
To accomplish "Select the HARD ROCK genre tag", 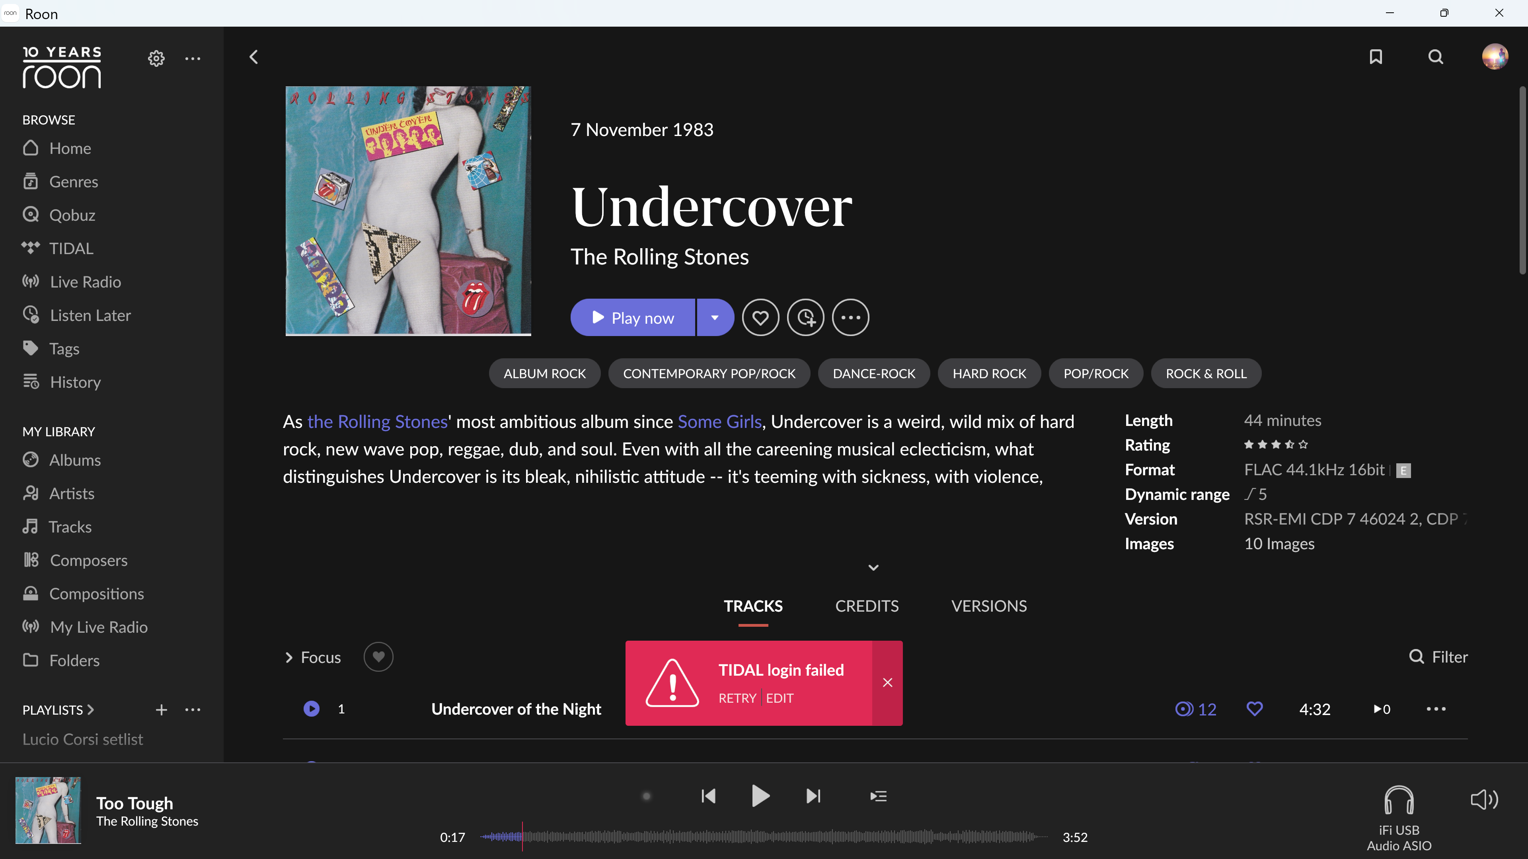I will pos(989,373).
